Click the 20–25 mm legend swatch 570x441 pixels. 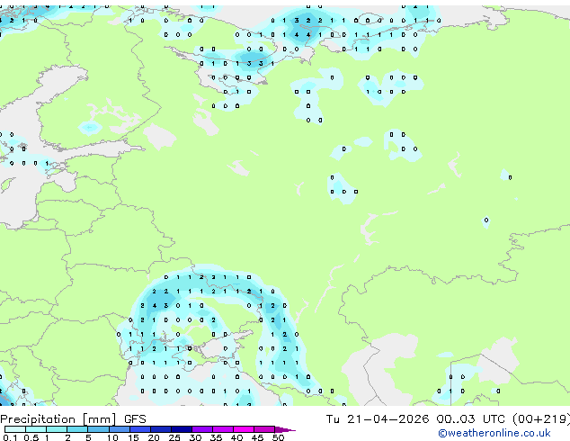point(161,429)
